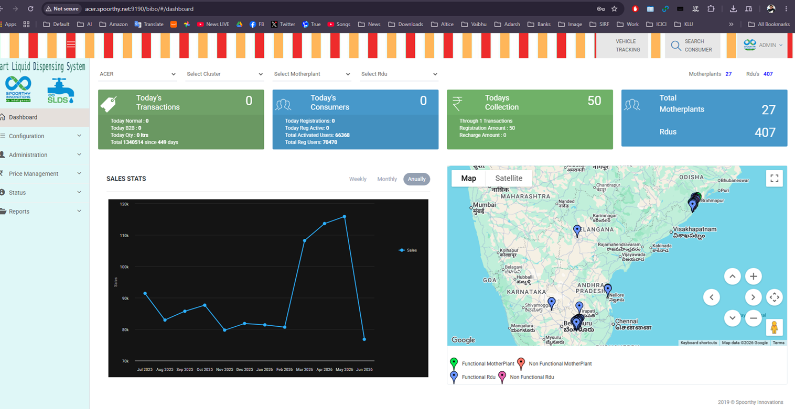Image resolution: width=795 pixels, height=409 pixels.
Task: Switch the map to Satellite view
Action: point(509,178)
